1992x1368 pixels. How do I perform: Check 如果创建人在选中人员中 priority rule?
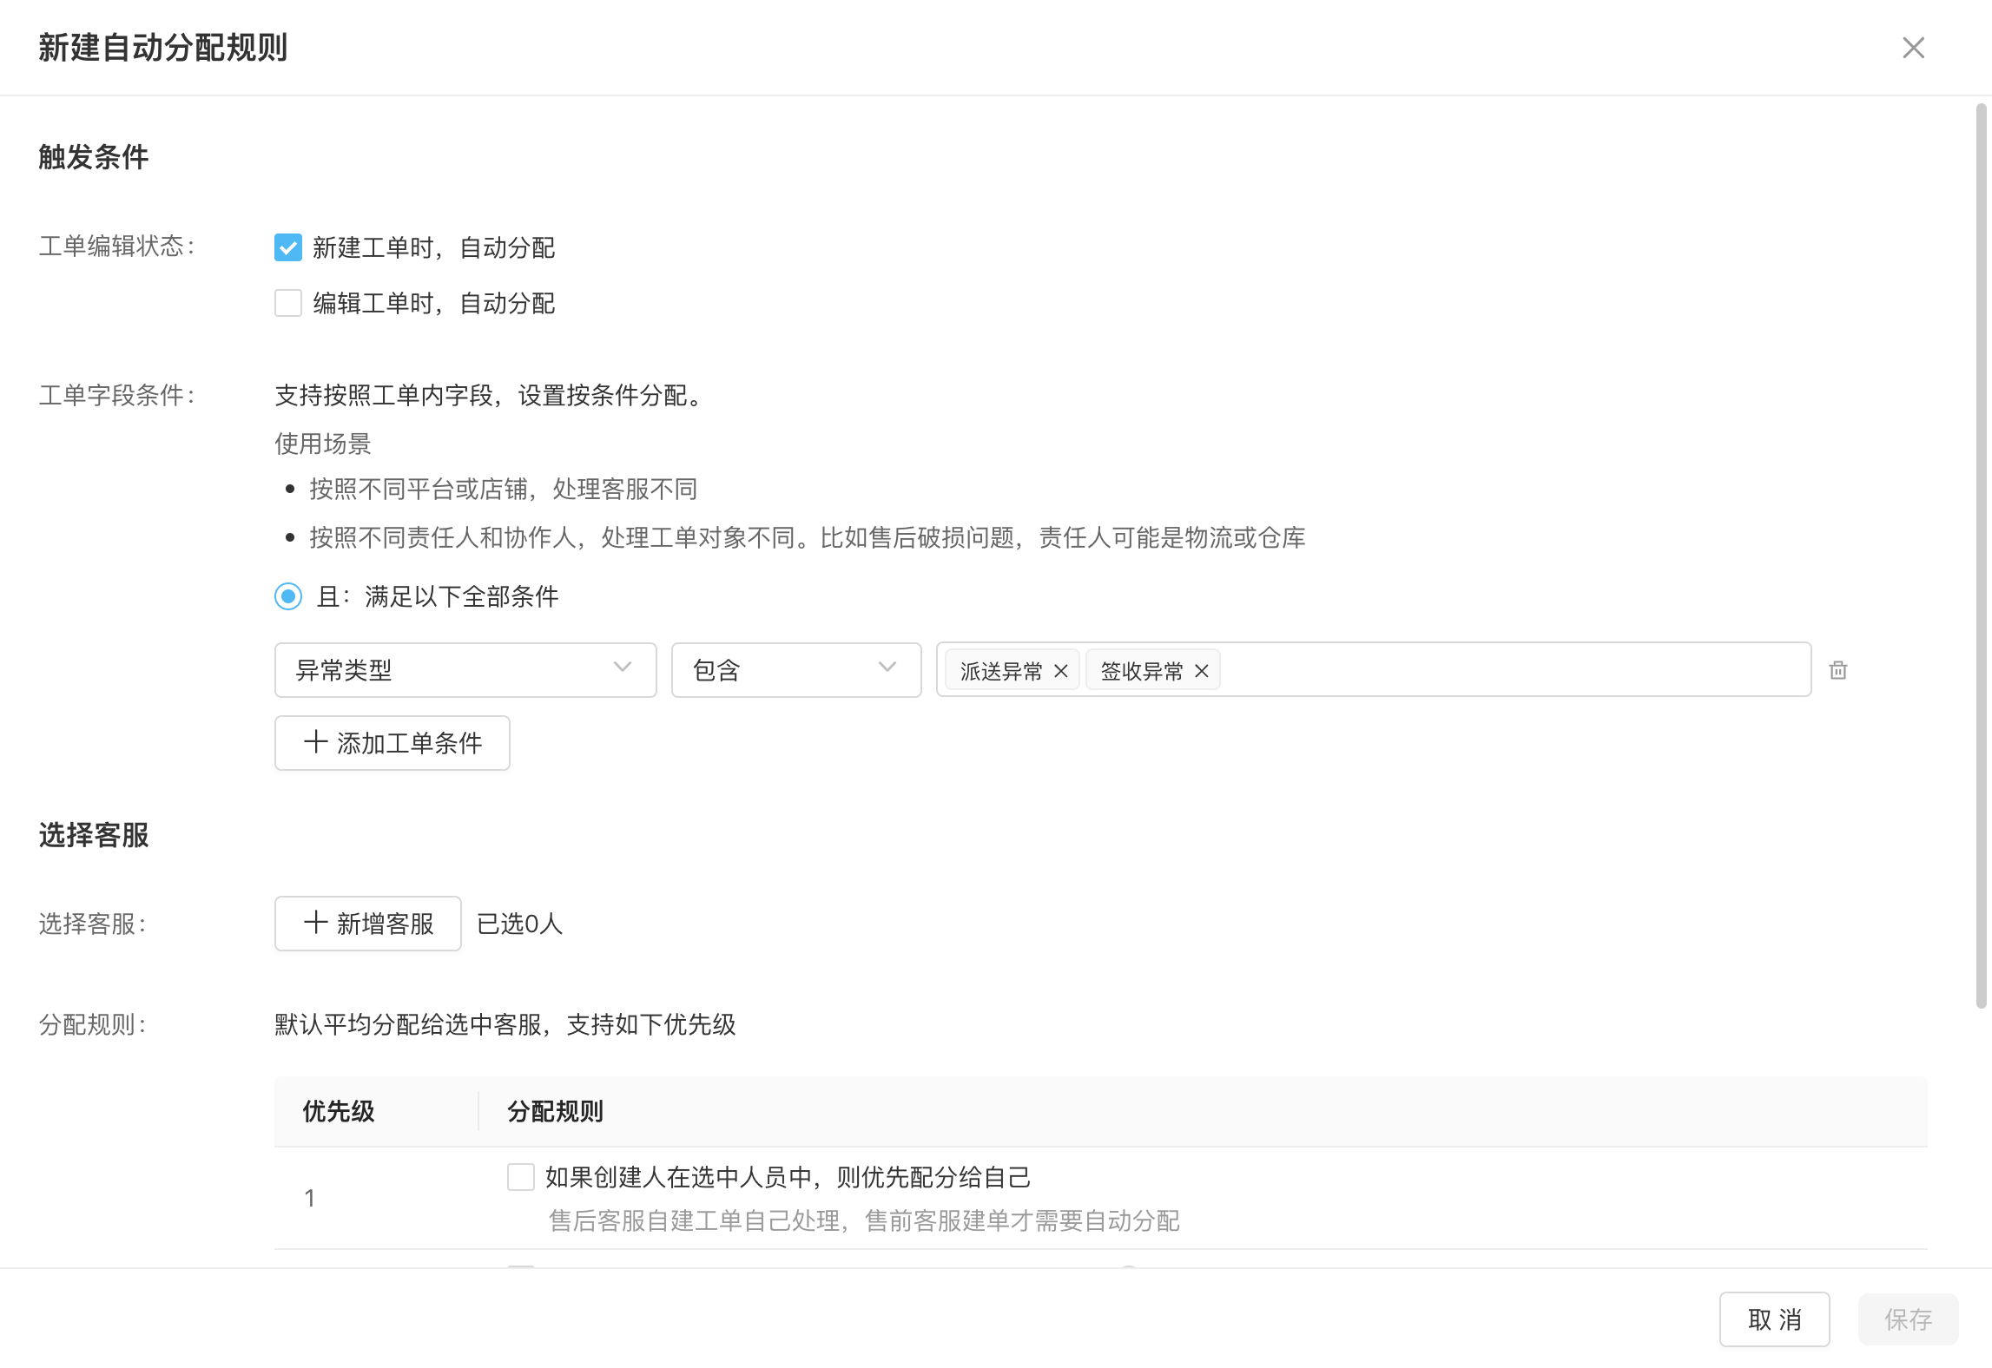(x=521, y=1177)
